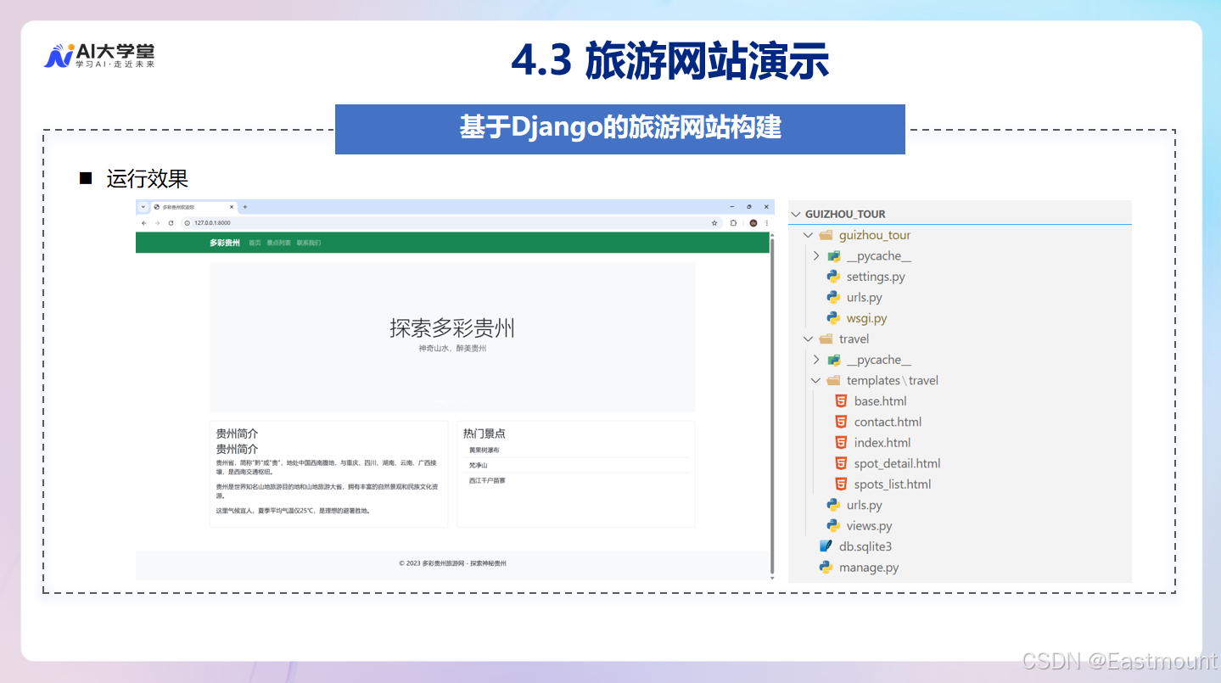This screenshot has width=1221, height=683.
Task: Click the Python icon beside manage.py
Action: tap(825, 567)
